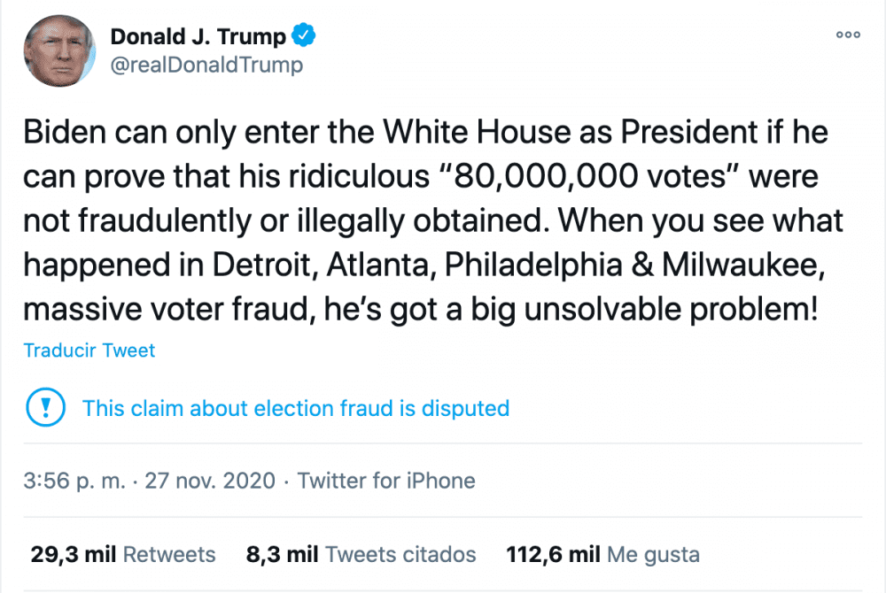The width and height of the screenshot is (886, 593).
Task: Click the "8,3 mil" quote count
Action: 283,555
